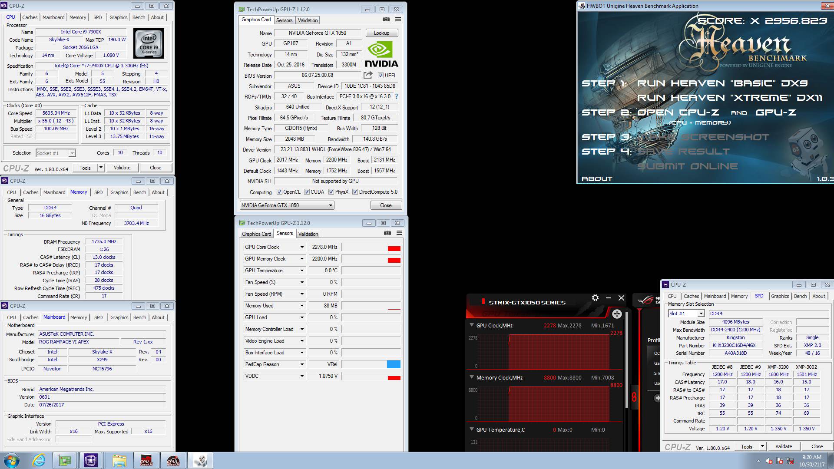The width and height of the screenshot is (834, 469).
Task: Open the Fan Speed (RPM) sensor dropdown
Action: coord(302,294)
